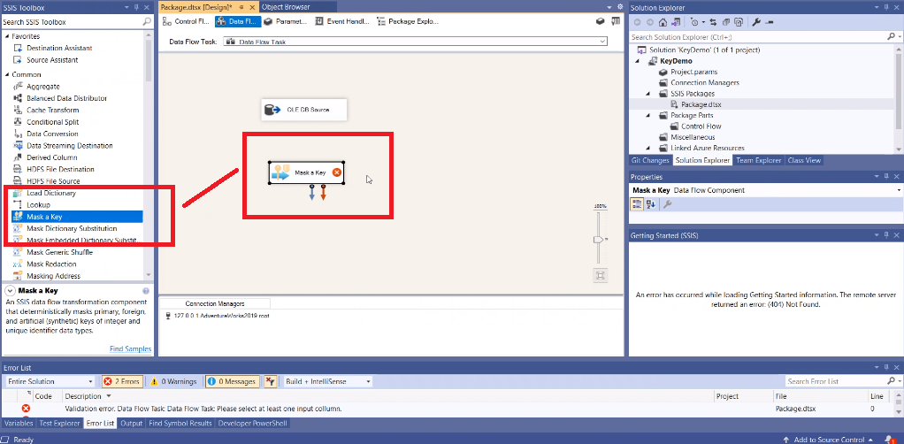Open the Package Explorer tab

point(408,21)
